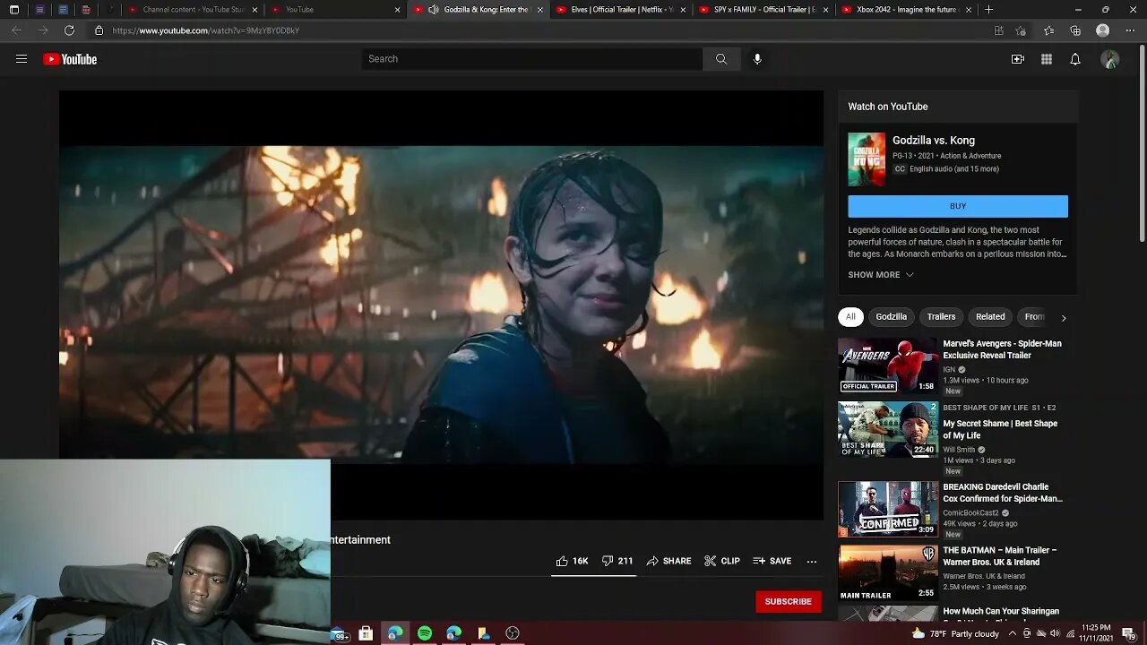The width and height of the screenshot is (1147, 645).
Task: Click the blue BUY button
Action: (957, 206)
